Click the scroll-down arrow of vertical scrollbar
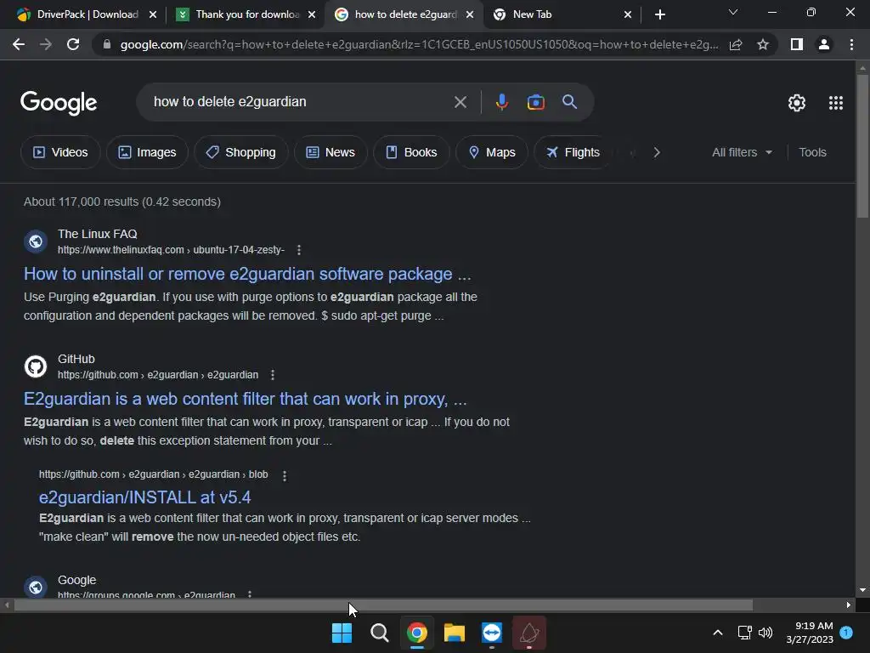Screen dimensions: 870x653 pos(862,590)
